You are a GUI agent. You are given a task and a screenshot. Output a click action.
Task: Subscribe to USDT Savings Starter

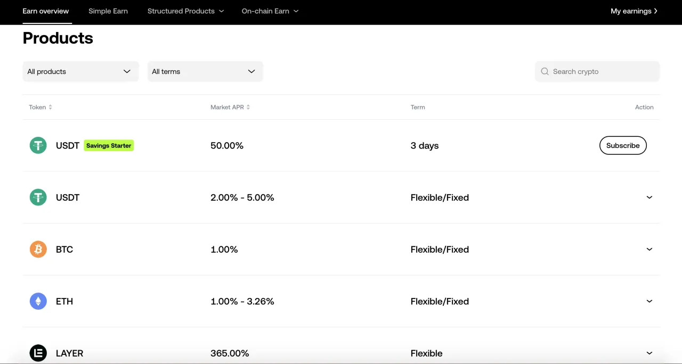pos(623,145)
